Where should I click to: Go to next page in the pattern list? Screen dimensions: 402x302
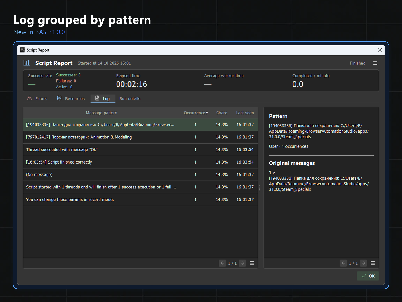pyautogui.click(x=242, y=263)
